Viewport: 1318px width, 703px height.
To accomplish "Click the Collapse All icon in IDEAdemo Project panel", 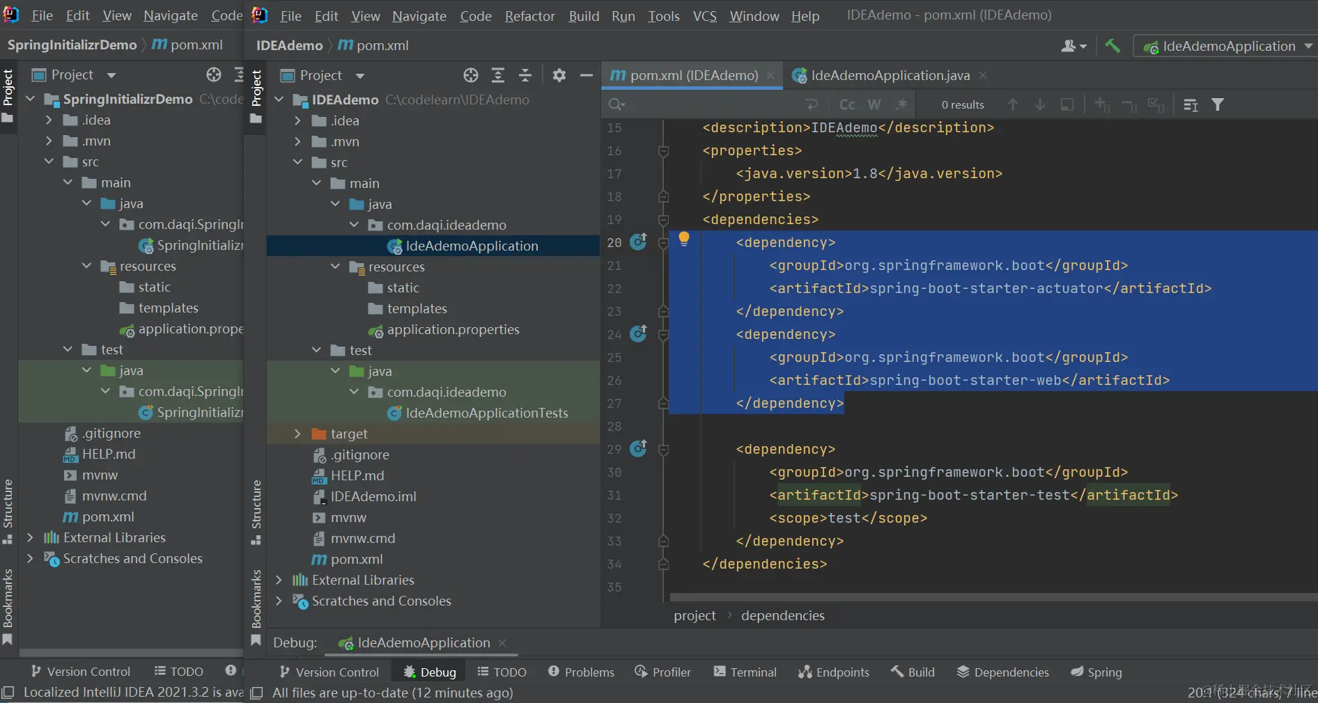I will tap(525, 75).
